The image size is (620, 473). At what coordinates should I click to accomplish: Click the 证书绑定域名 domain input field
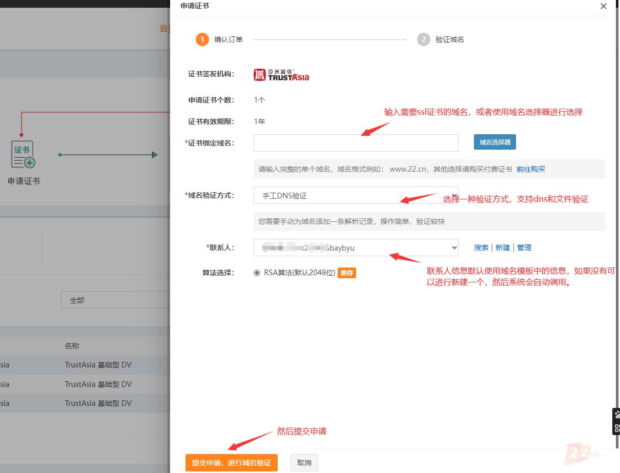click(356, 142)
